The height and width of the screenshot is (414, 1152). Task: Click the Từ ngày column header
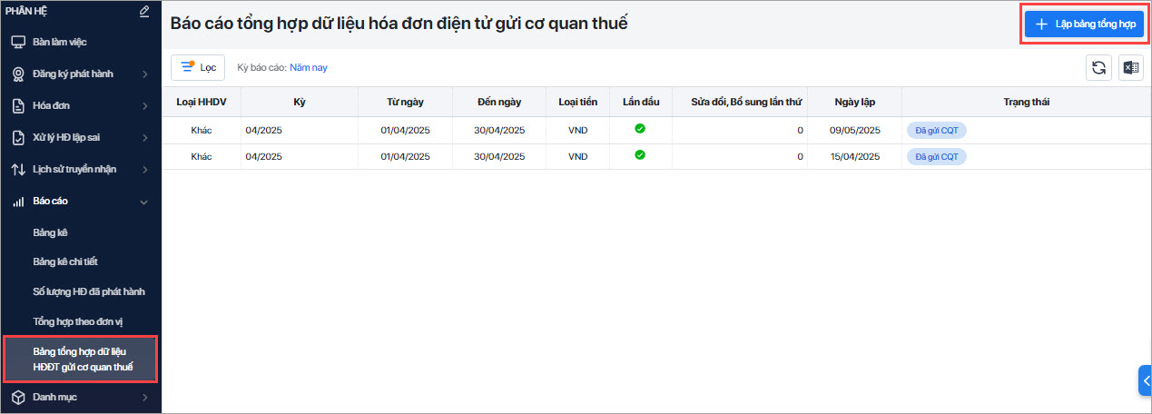pos(405,103)
